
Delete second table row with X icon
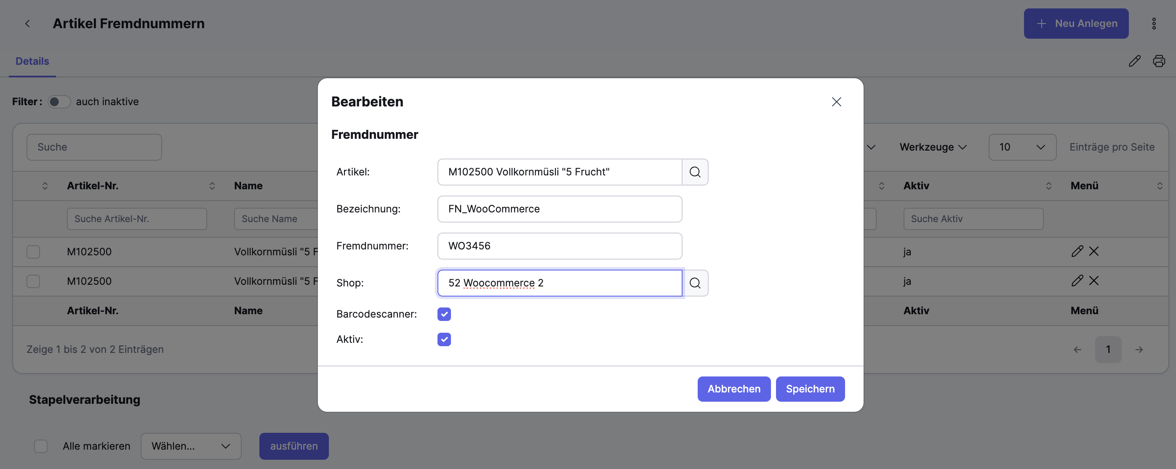(1094, 281)
